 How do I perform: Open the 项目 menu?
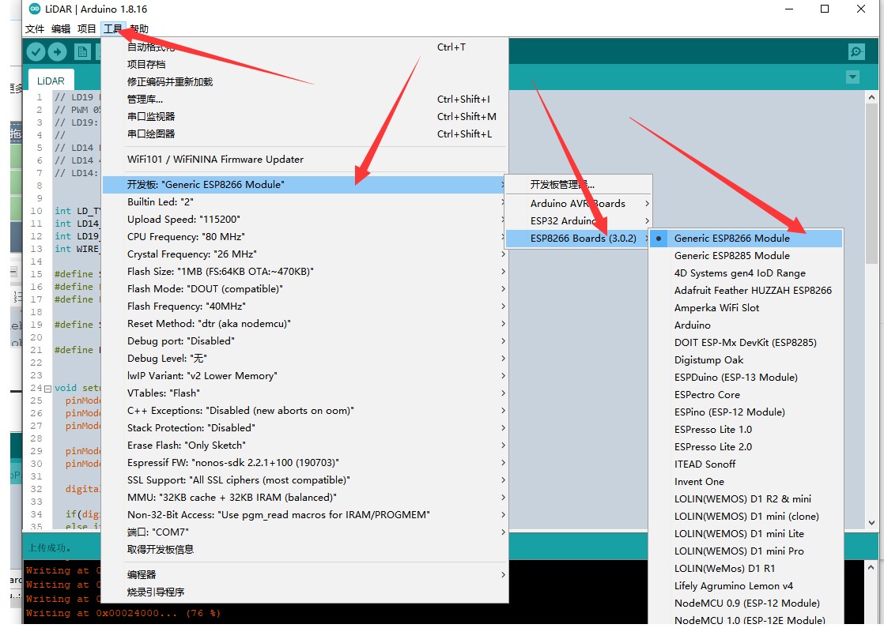point(87,28)
